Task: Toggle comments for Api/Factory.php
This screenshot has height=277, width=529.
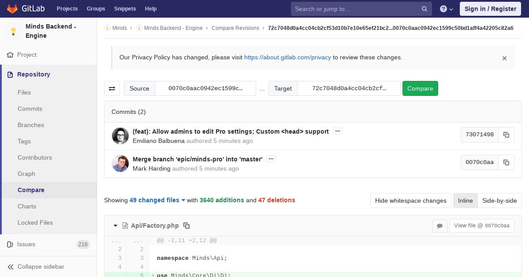Action: pyautogui.click(x=440, y=226)
